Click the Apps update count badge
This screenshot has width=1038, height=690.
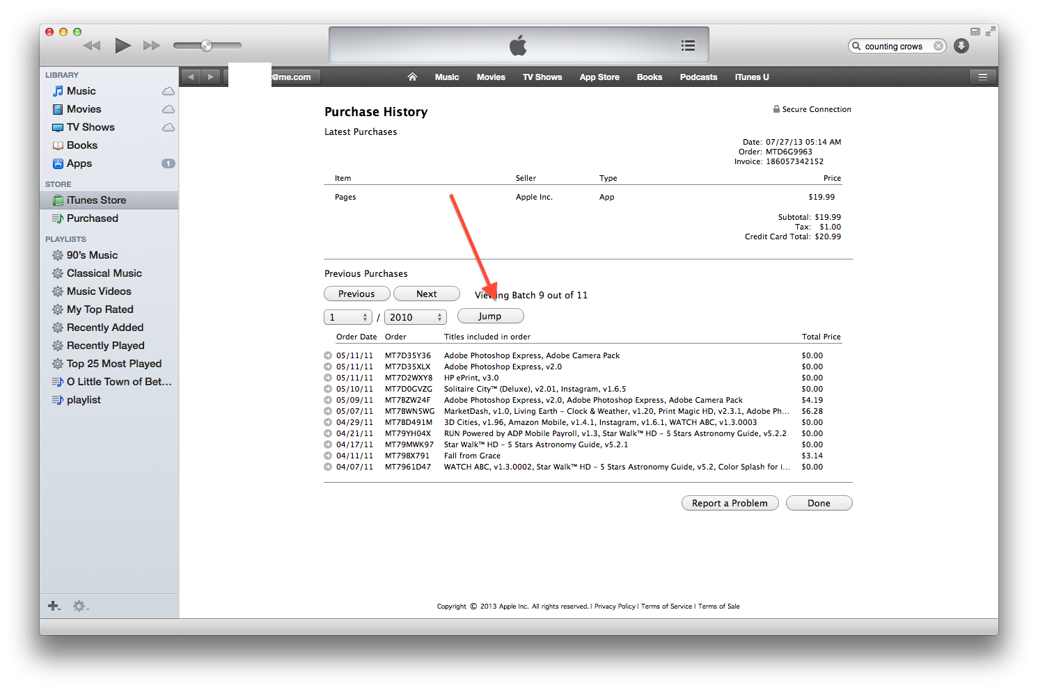[x=168, y=163]
